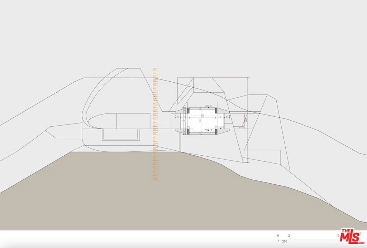
Task: Click the '0' mark on the scale bar
Action: (278, 235)
